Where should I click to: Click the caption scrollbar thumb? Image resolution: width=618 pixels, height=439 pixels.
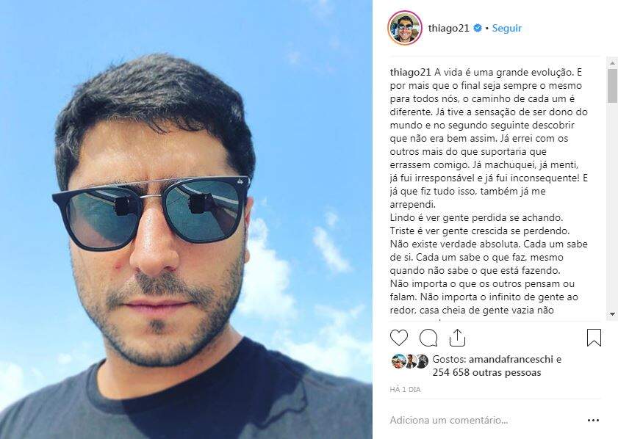pos(612,85)
